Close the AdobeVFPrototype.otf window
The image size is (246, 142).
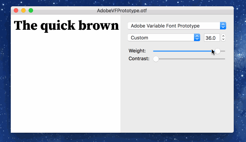point(16,10)
